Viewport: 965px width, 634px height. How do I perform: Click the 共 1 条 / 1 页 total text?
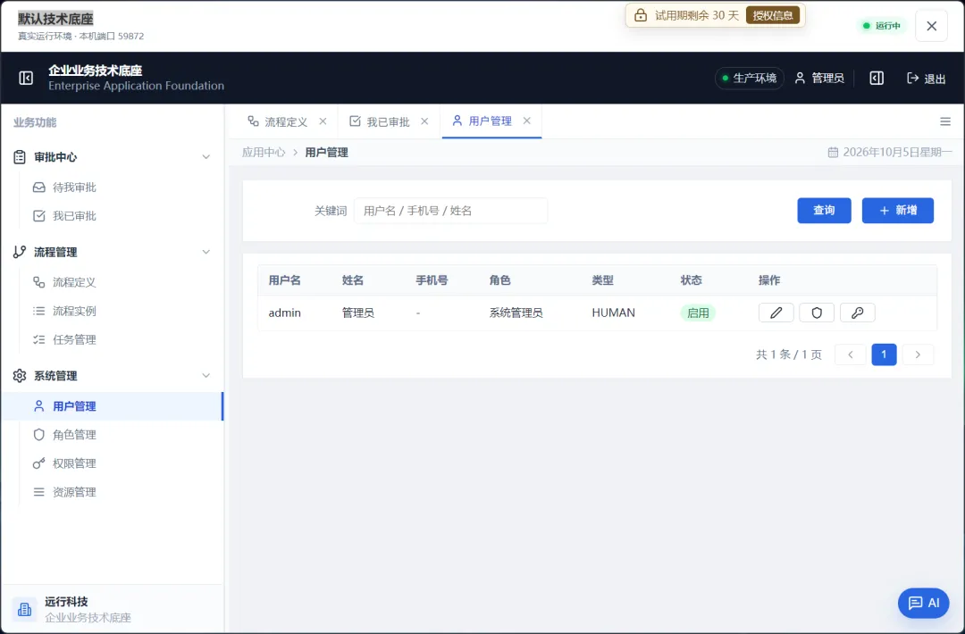[788, 355]
